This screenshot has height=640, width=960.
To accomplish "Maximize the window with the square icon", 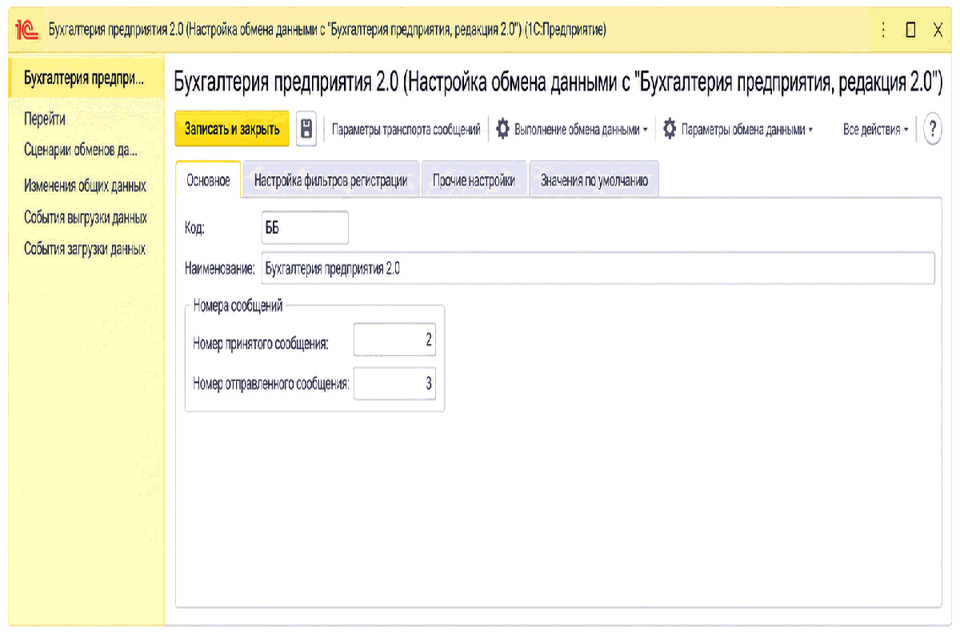I will [910, 30].
